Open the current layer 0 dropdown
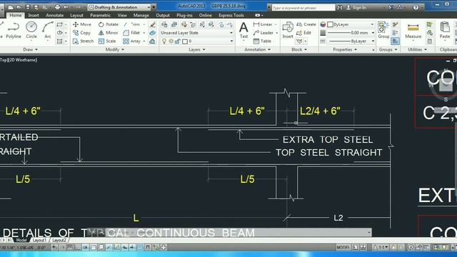The height and width of the screenshot is (257, 457). [x=197, y=41]
